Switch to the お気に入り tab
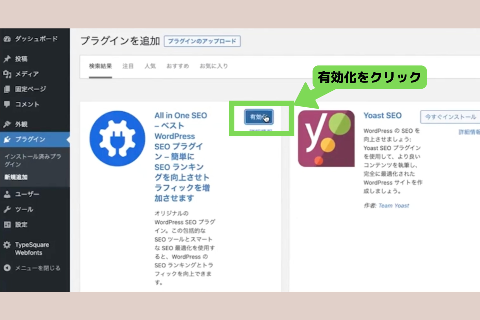 coord(214,66)
